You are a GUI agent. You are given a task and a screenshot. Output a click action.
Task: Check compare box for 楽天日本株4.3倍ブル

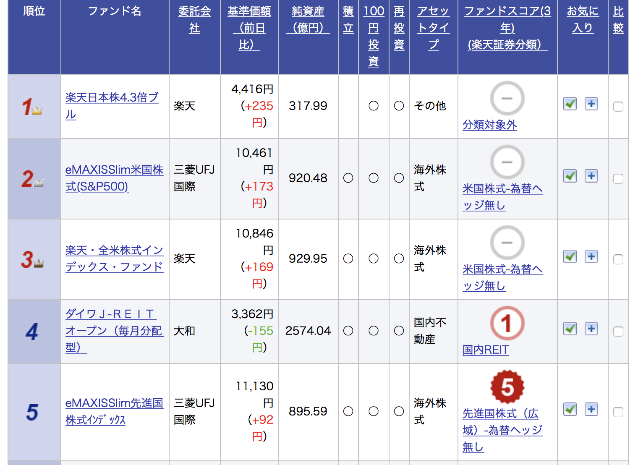pyautogui.click(x=618, y=107)
